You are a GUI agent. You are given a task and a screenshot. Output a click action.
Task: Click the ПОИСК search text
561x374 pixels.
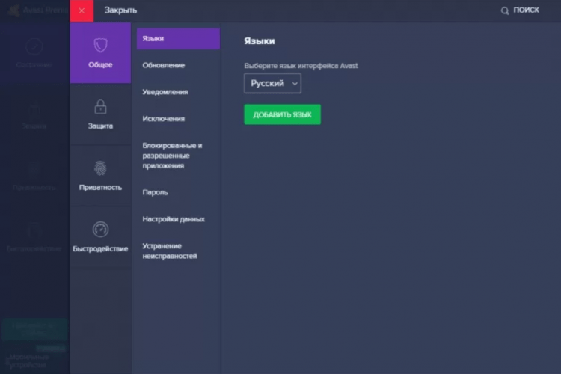point(526,10)
